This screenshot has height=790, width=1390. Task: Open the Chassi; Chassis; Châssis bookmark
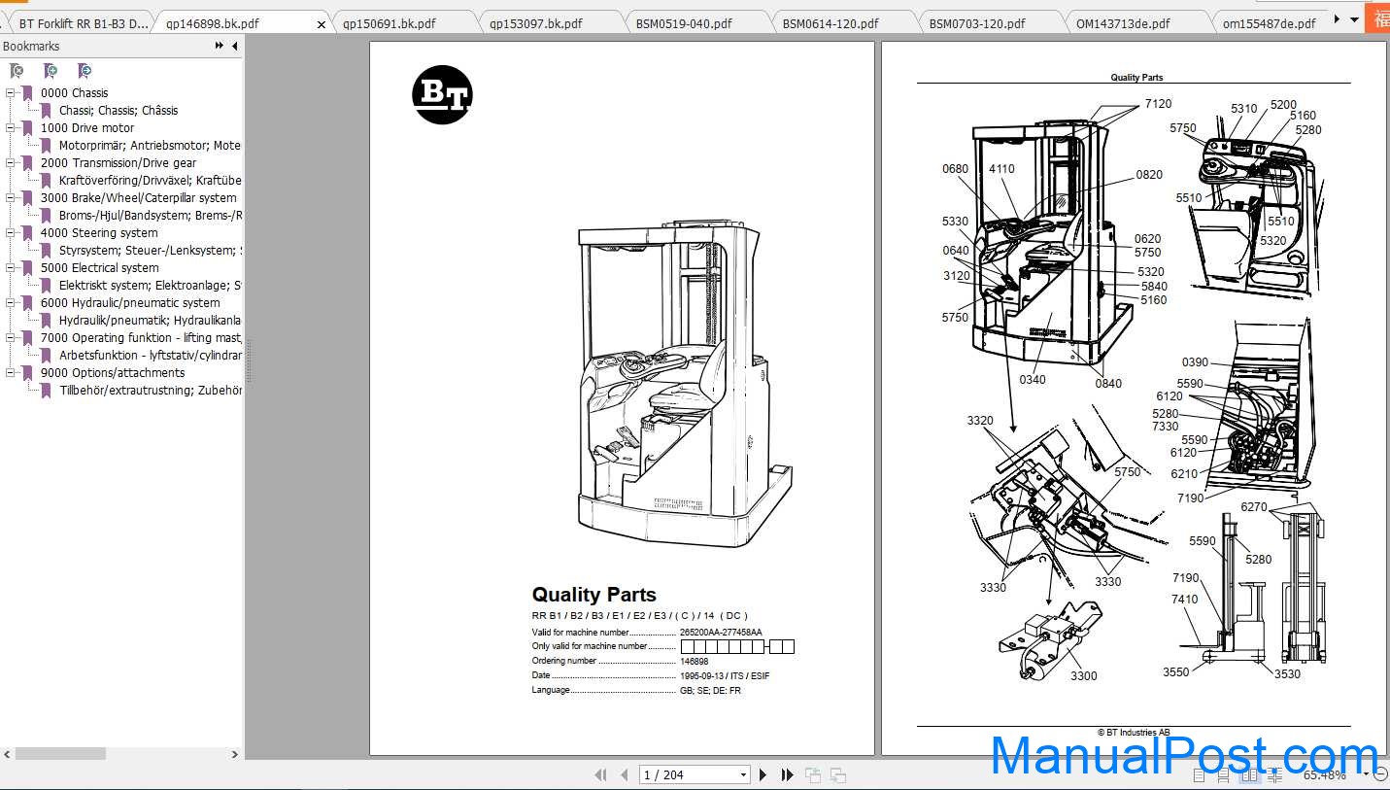(119, 111)
